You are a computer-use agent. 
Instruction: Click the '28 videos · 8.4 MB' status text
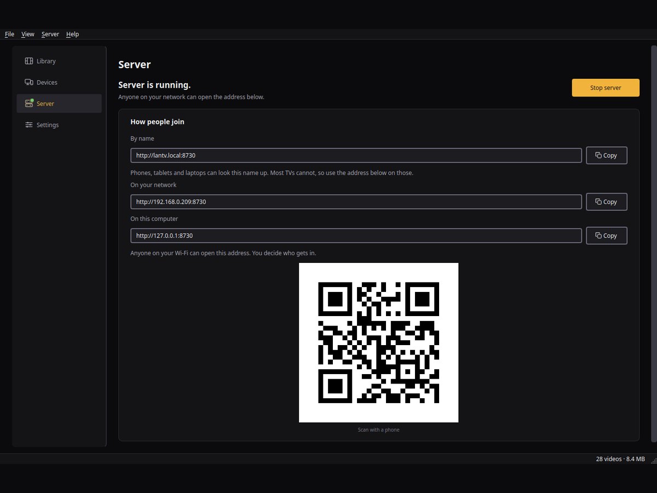[x=620, y=459]
